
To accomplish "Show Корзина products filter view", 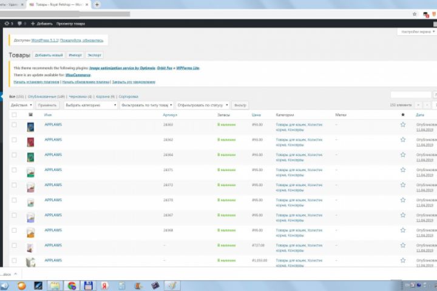I will pos(106,96).
